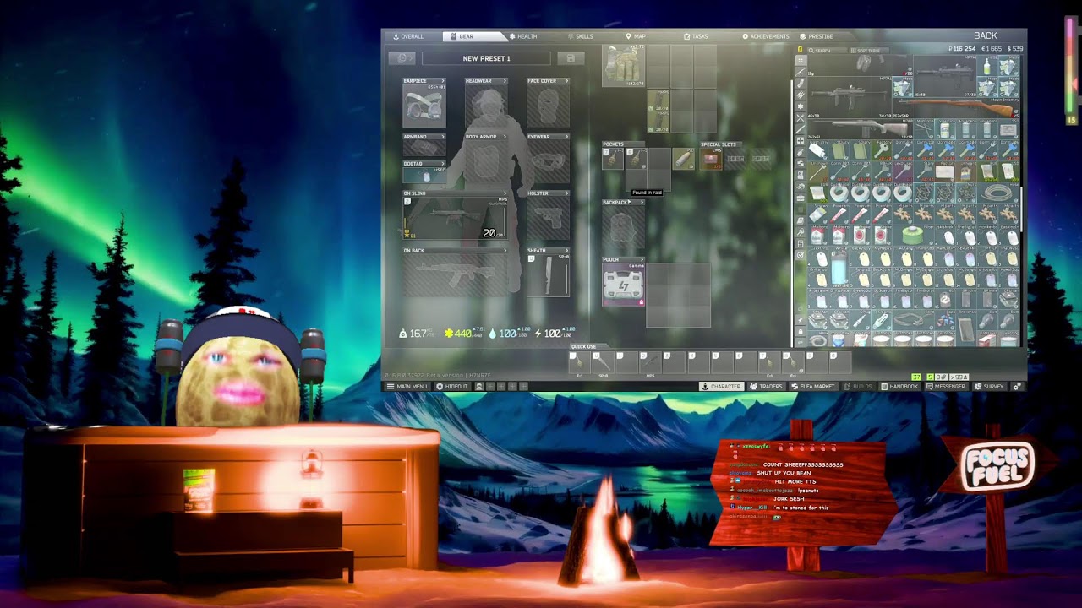Screen dimensions: 1082x608
Task: Open the Tasks tab
Action: 696,36
